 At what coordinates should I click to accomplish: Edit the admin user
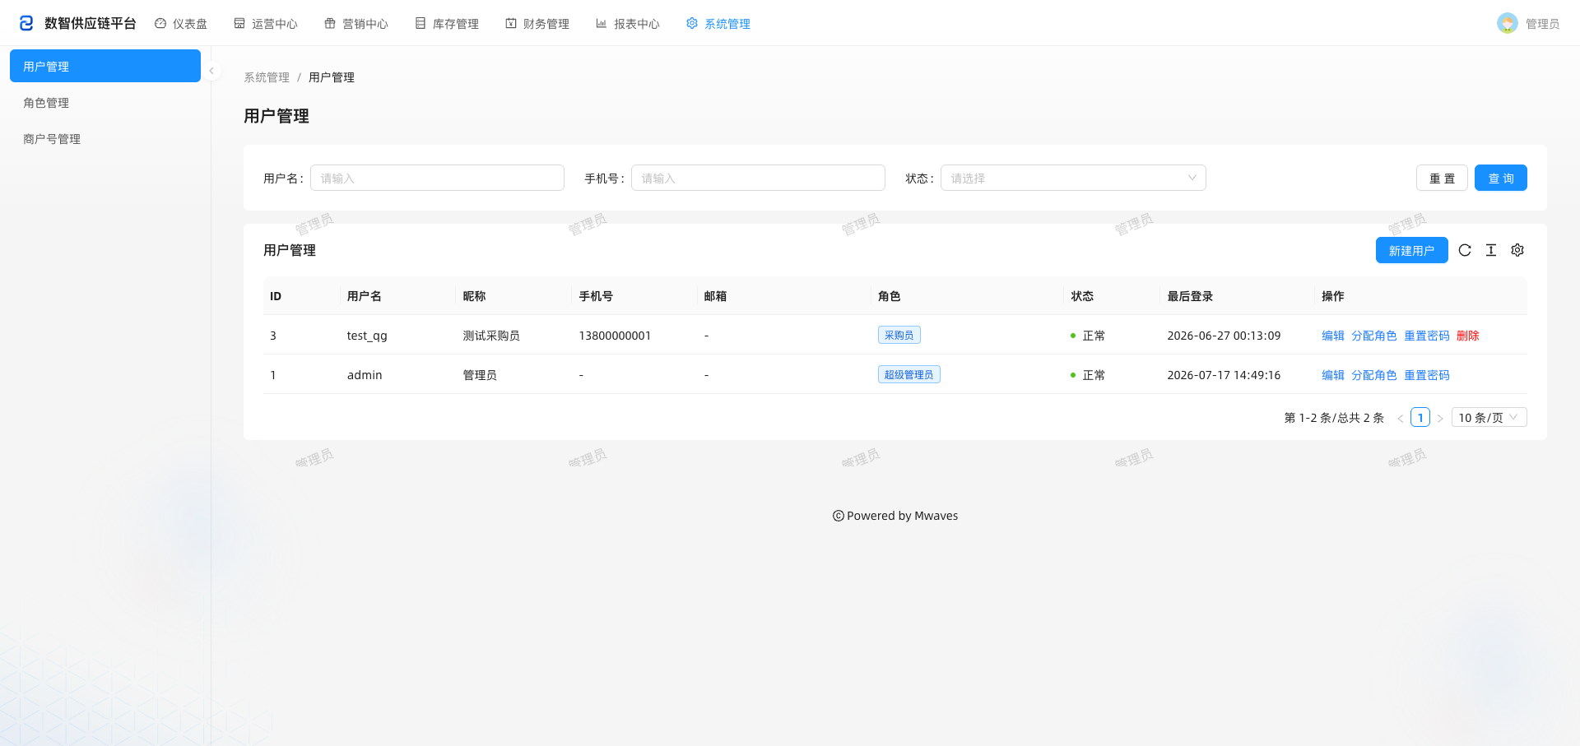(x=1333, y=375)
